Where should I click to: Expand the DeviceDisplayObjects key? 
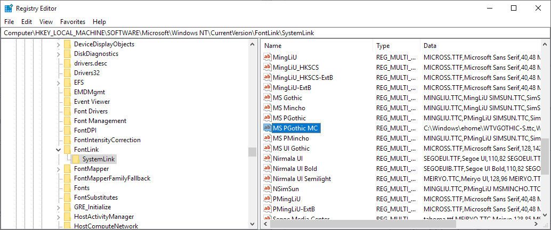coord(58,45)
